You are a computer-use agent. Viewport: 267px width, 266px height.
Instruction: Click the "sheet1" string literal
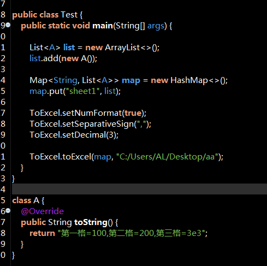[82, 91]
